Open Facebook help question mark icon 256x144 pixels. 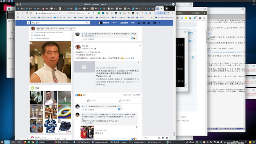pyautogui.click(x=155, y=23)
